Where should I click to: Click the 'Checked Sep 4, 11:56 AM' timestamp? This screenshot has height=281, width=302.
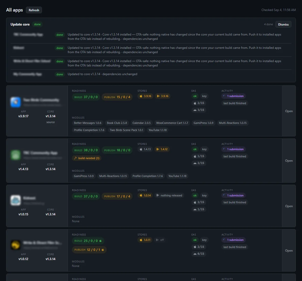[x=278, y=10]
